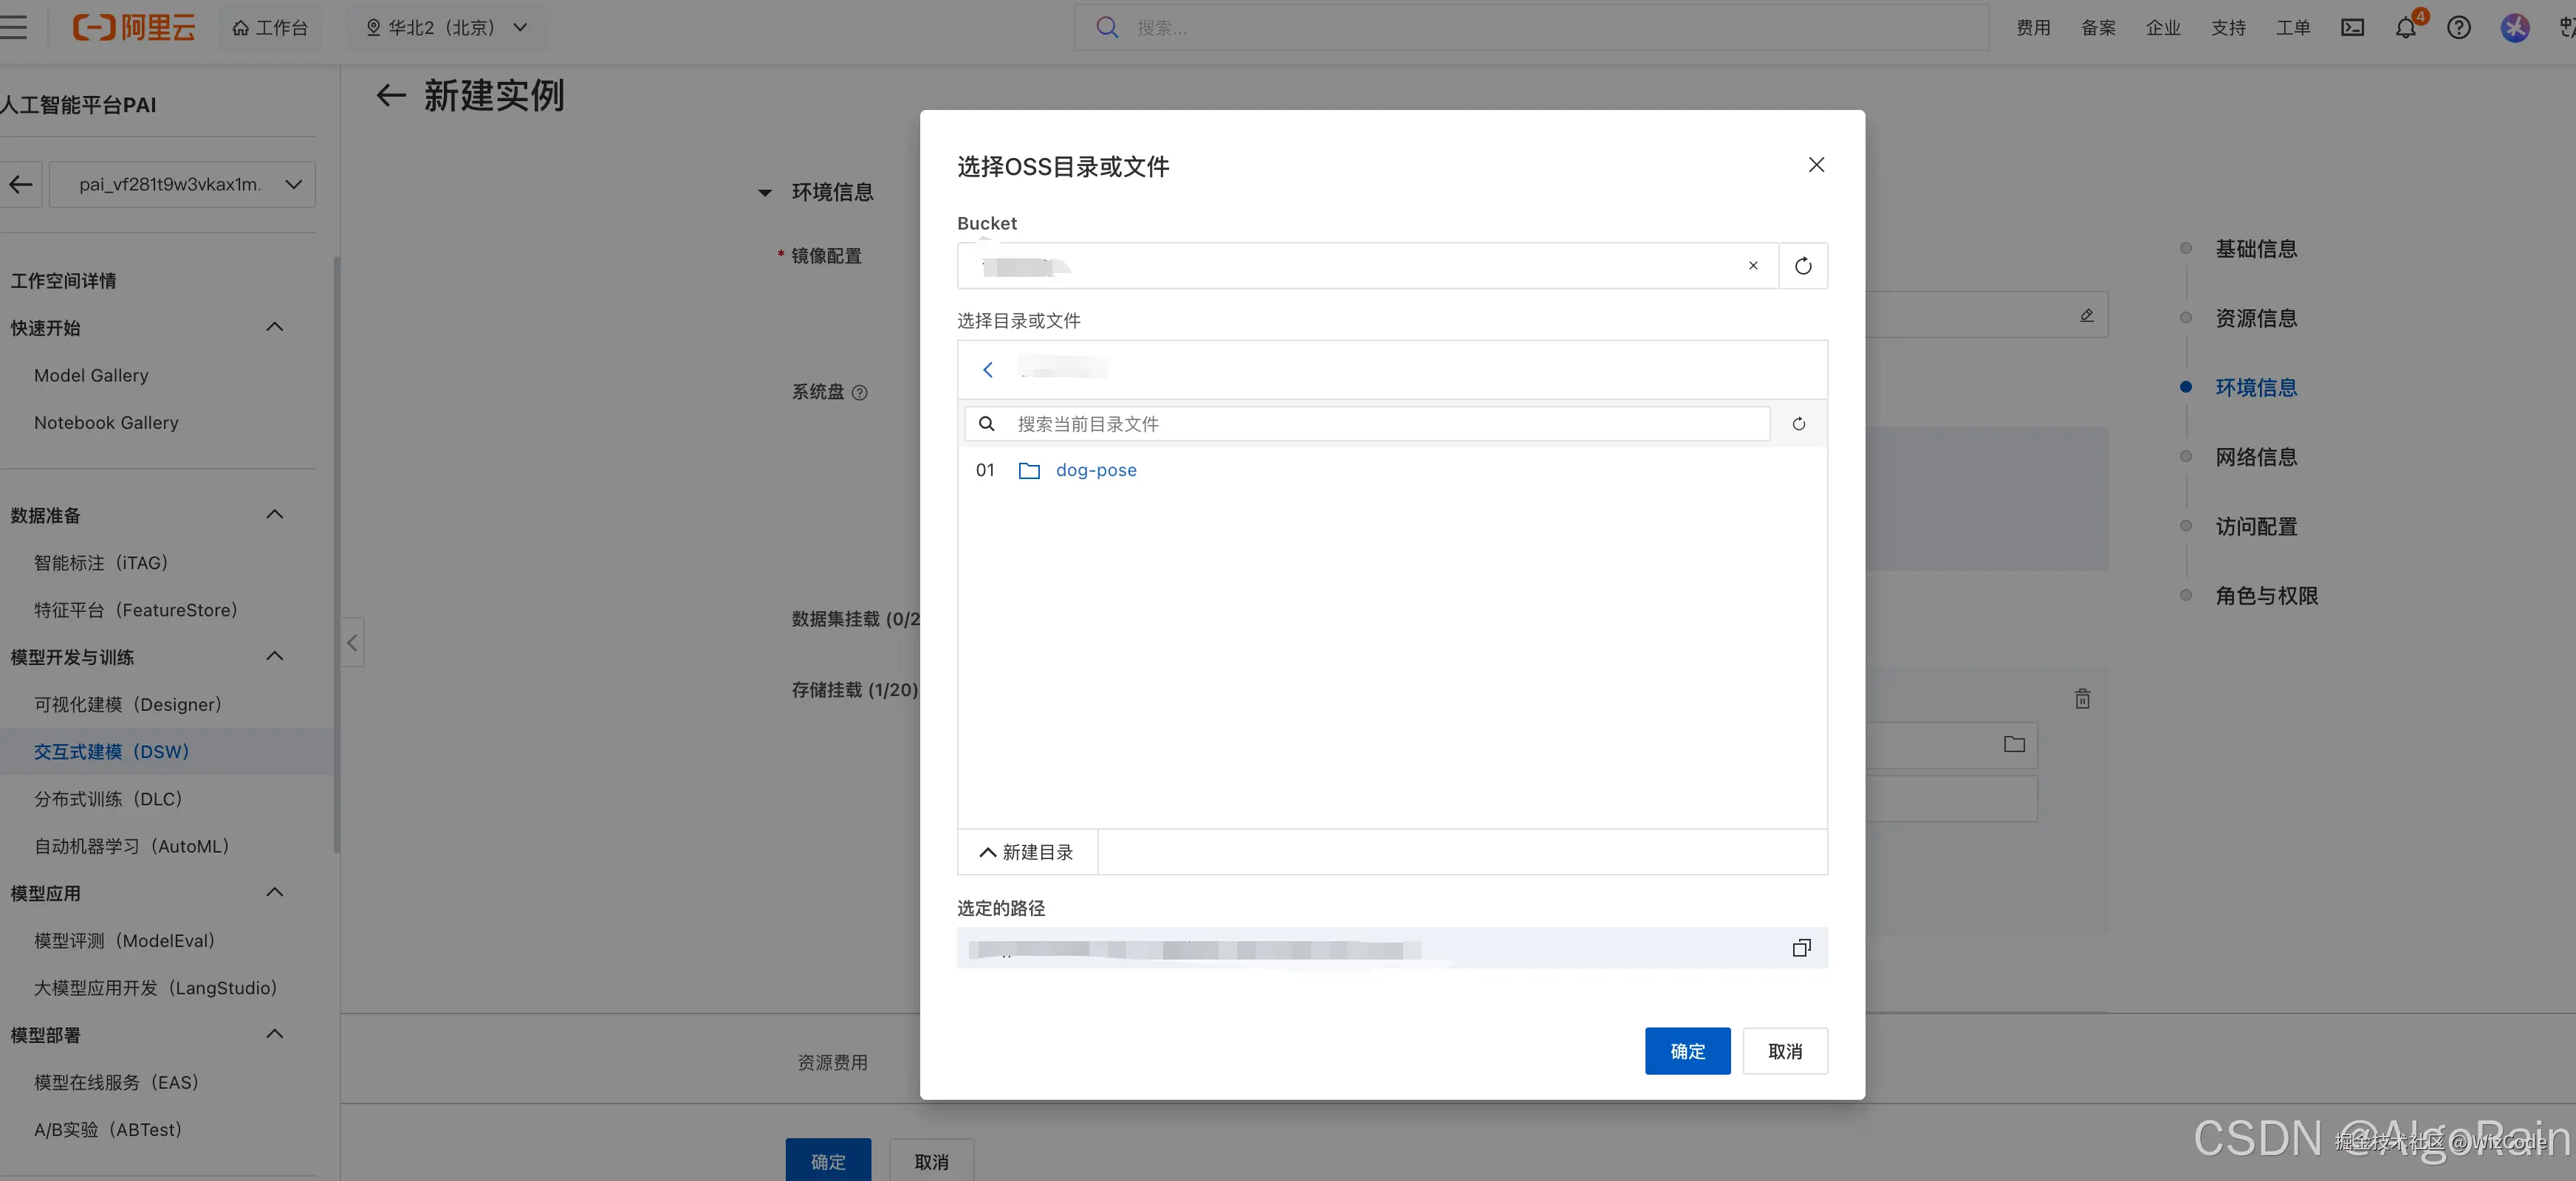Screen dimensions: 2576x1181
Task: Collapse the 快速开始 sidebar section
Action: click(274, 328)
